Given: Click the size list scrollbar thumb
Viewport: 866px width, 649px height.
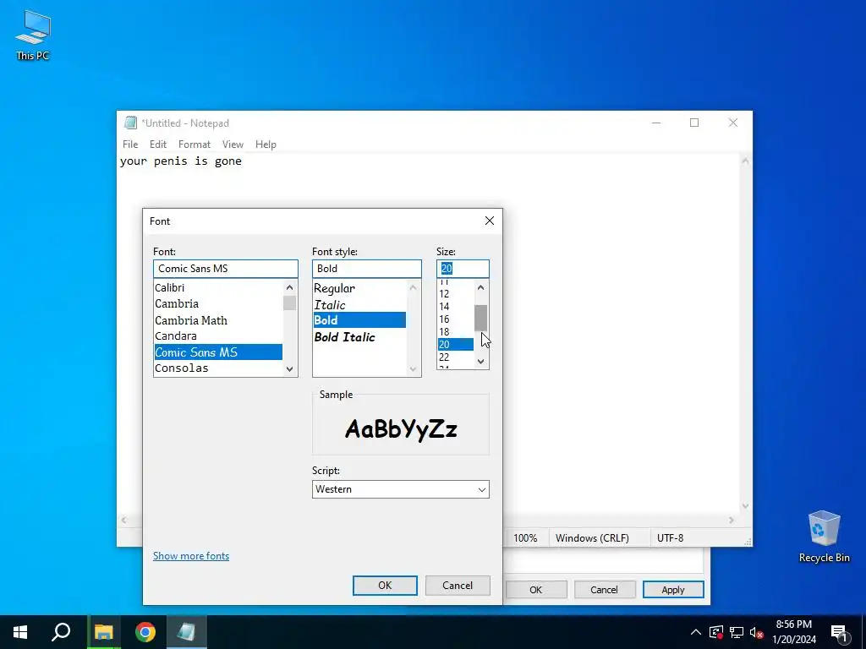Looking at the screenshot, I should point(480,318).
